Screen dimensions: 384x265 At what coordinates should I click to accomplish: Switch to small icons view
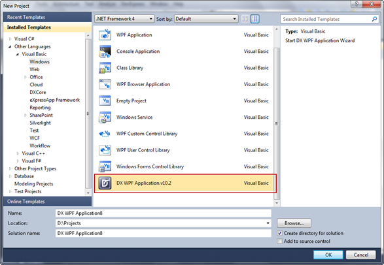point(245,19)
